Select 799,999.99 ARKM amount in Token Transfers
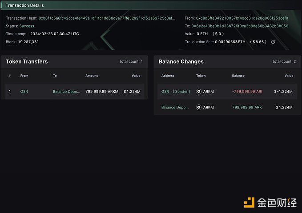 [x=102, y=92]
